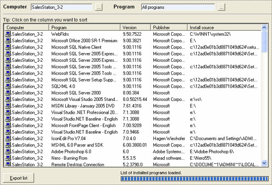This screenshot has width=272, height=185.
Task: Click version 9.00.3821 cell
Action: pos(132,41)
